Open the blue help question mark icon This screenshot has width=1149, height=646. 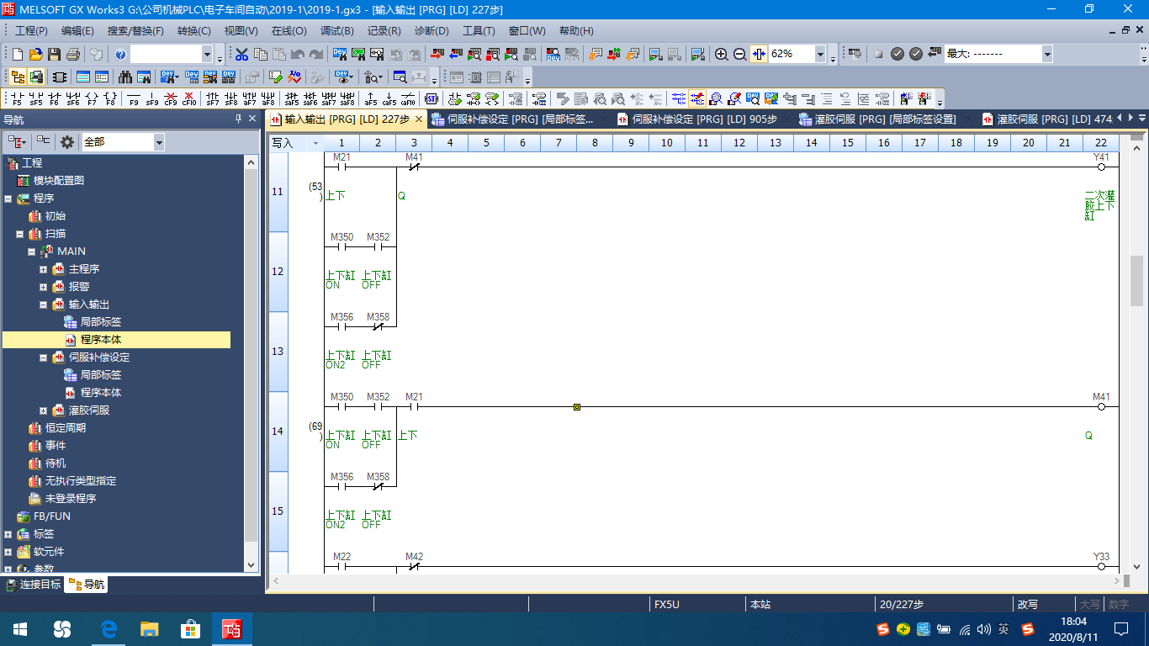tap(120, 55)
